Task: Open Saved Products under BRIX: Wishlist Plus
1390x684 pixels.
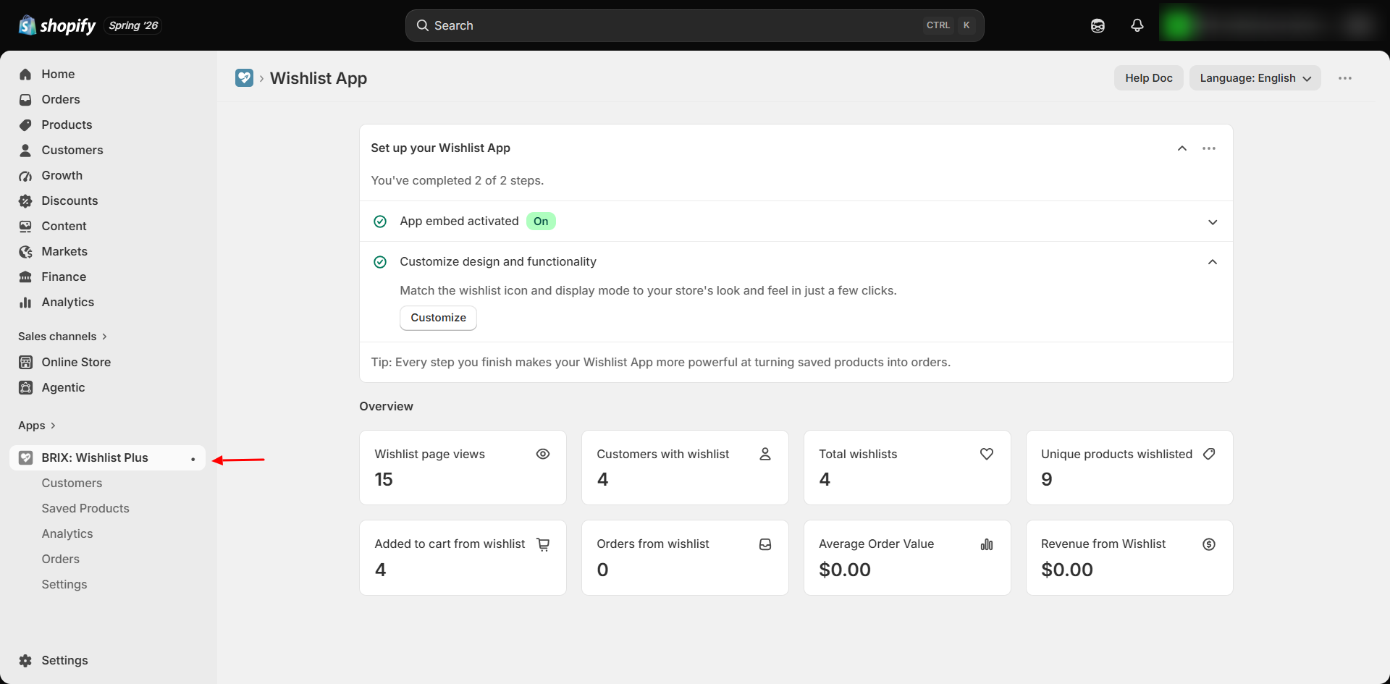Action: (85, 508)
